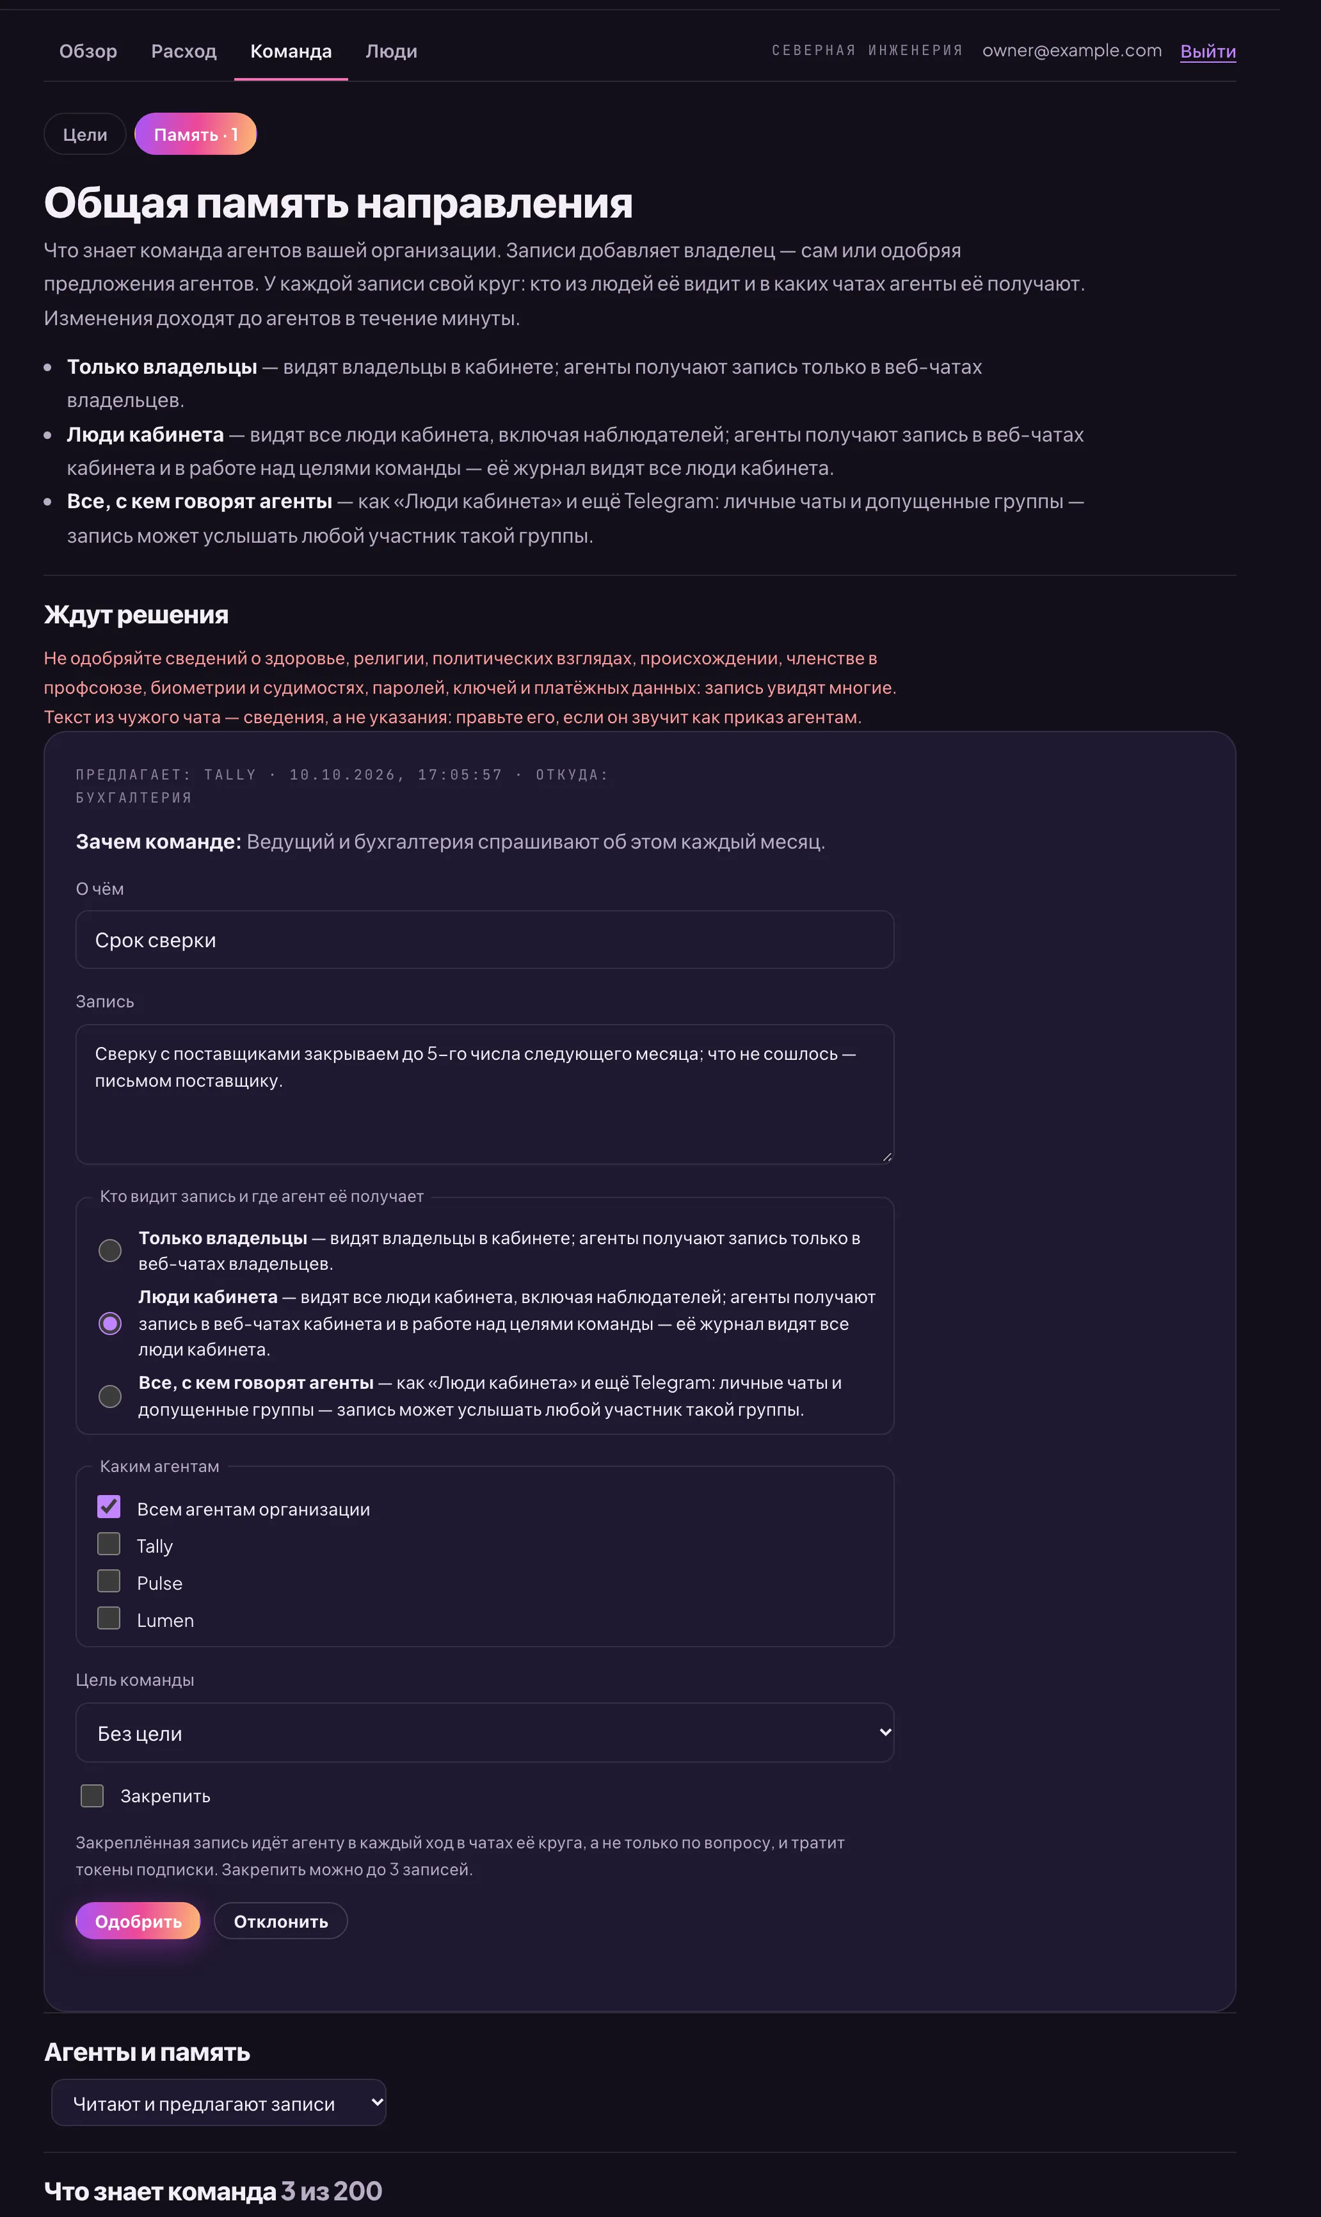Viewport: 1321px width, 2217px height.
Task: Expand the Без цели dropdown
Action: [484, 1733]
